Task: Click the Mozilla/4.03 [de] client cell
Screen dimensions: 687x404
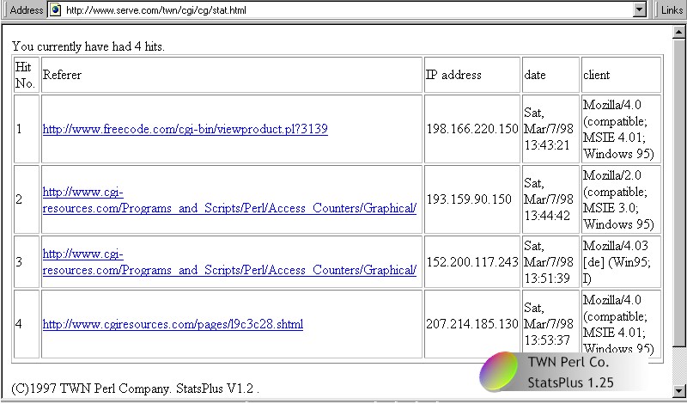Action: point(621,262)
